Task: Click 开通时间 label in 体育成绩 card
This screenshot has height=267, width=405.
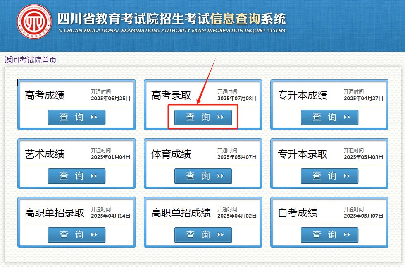Action: 227,150
